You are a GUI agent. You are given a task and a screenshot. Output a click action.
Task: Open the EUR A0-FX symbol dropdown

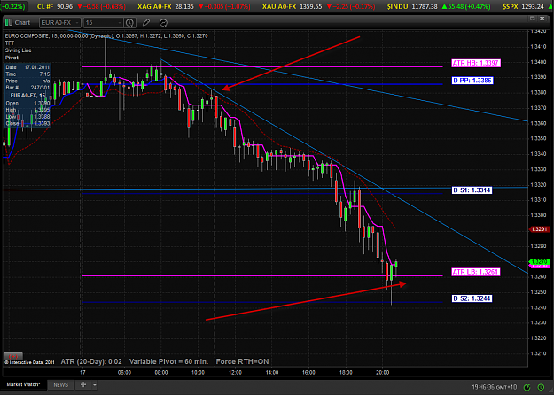59,23
